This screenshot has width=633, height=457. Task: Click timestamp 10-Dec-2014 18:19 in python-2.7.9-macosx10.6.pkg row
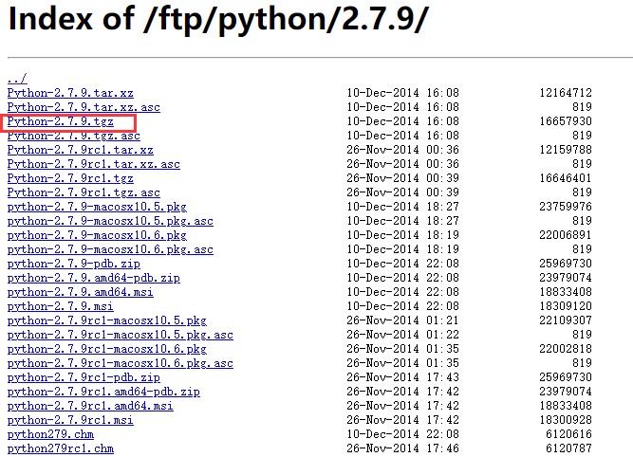point(403,235)
